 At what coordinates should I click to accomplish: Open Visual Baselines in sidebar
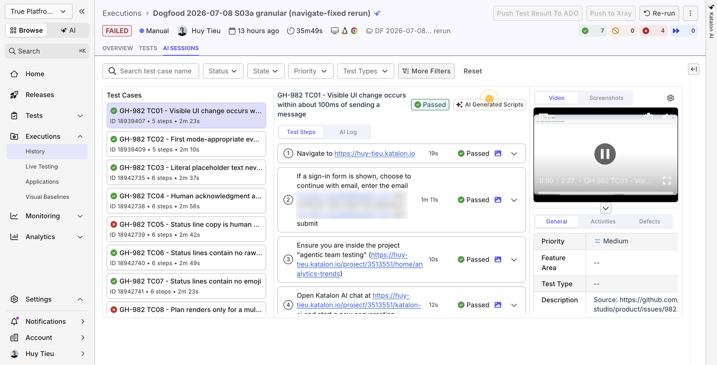[47, 197]
